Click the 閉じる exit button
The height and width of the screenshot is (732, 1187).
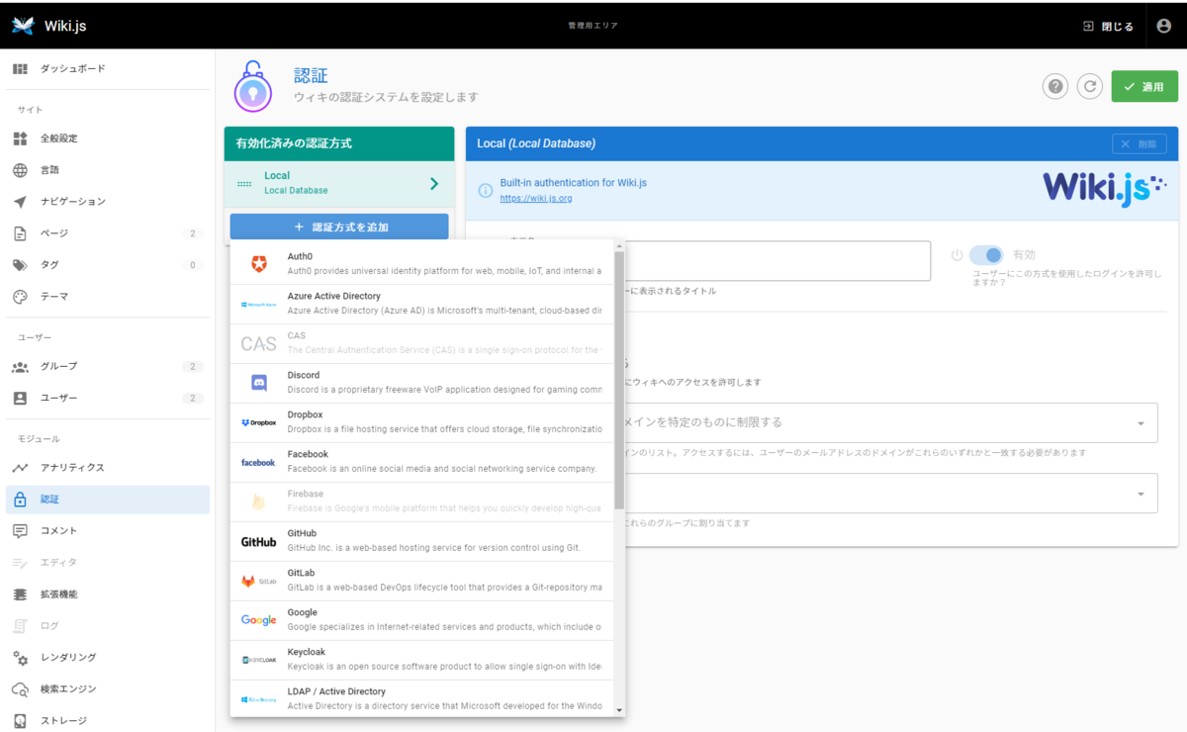click(1109, 26)
